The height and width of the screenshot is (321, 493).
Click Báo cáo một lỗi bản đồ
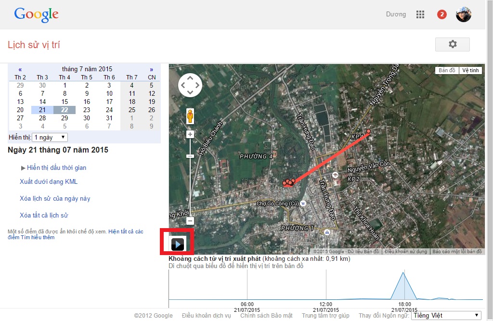(457, 252)
